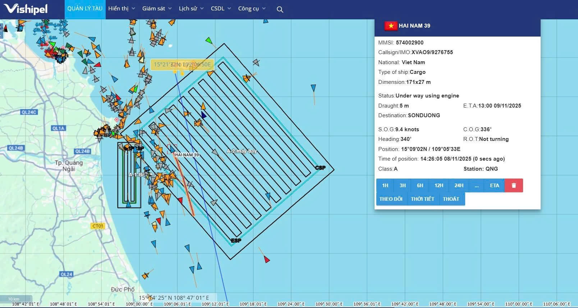
Task: Open the QUẢN LÝ TÀU tab
Action: pos(85,9)
